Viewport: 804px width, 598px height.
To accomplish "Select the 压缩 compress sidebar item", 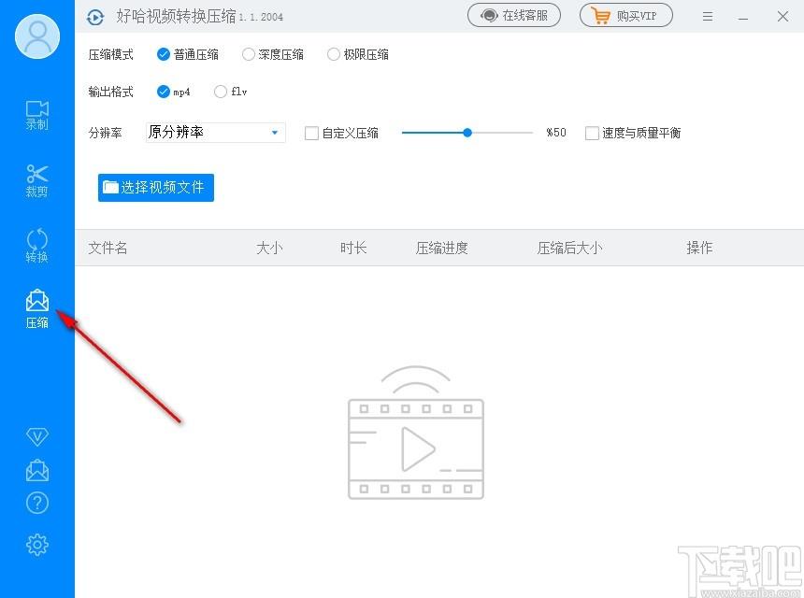I will [36, 309].
